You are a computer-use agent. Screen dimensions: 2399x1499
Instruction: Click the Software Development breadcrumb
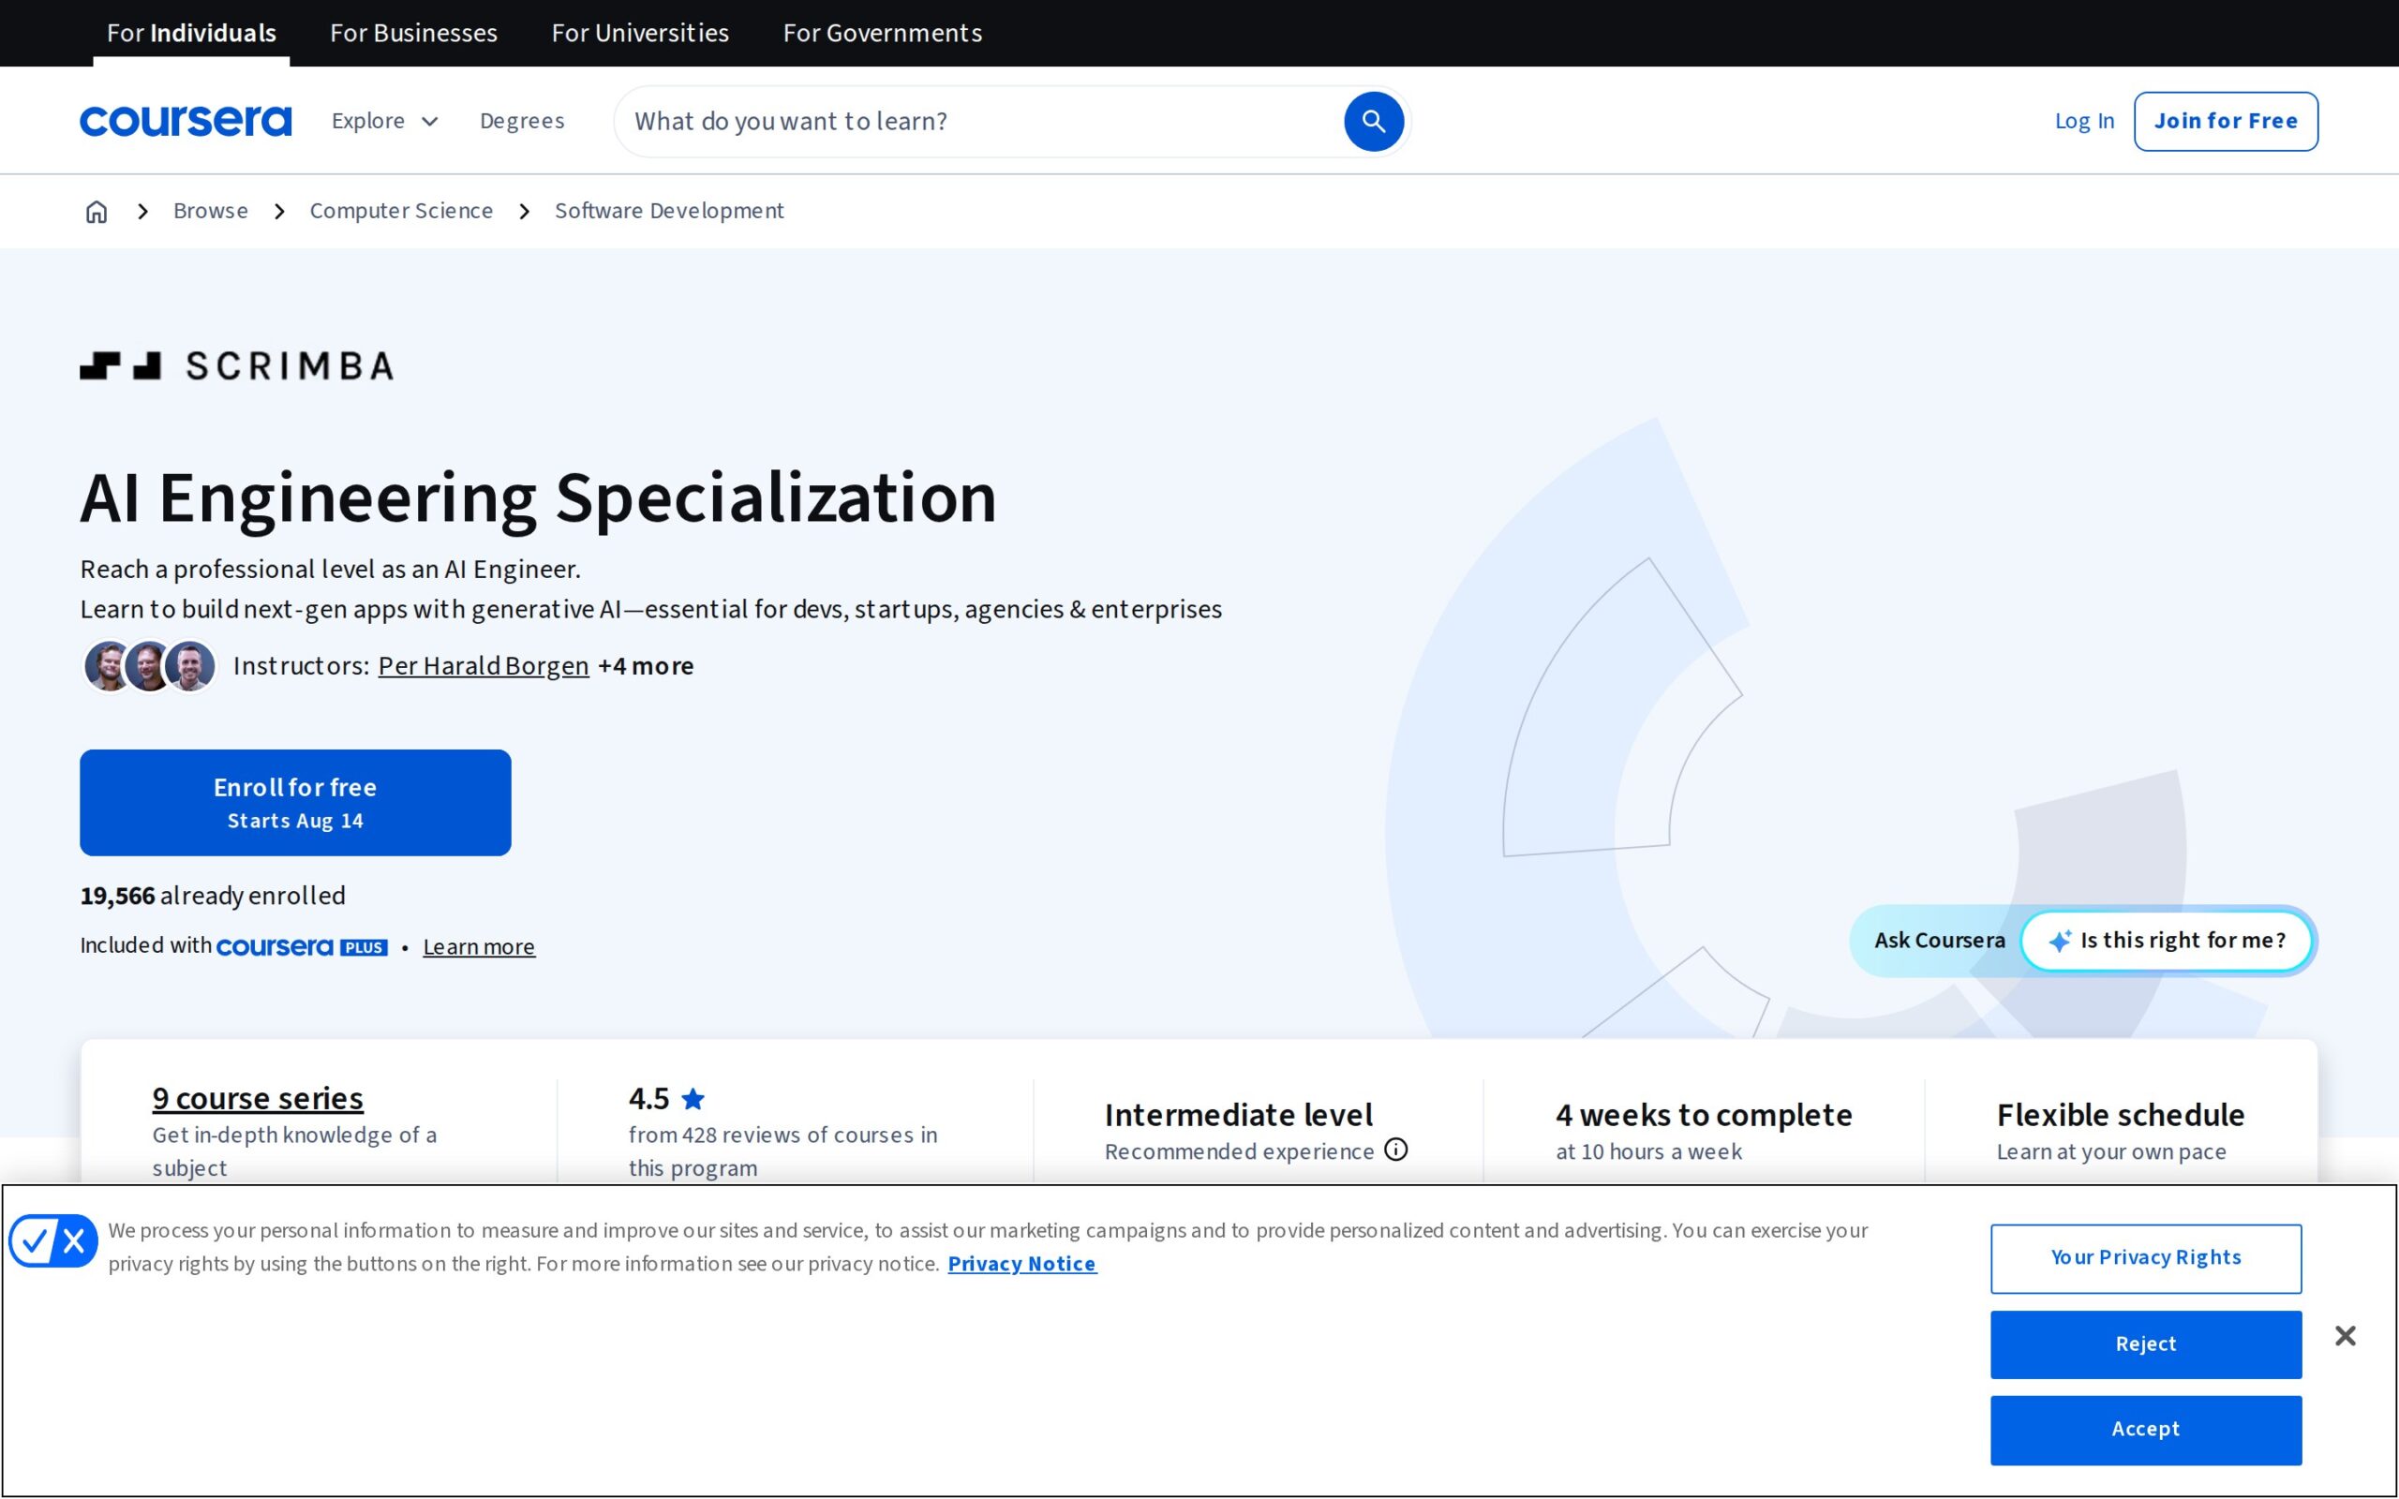[669, 211]
